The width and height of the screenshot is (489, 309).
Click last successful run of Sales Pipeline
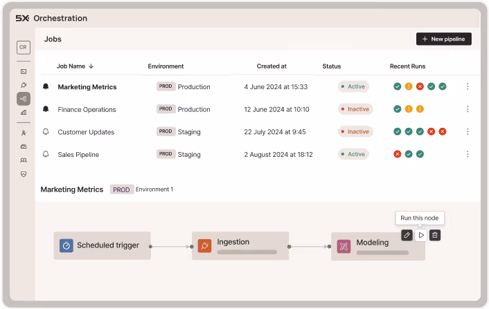point(420,154)
